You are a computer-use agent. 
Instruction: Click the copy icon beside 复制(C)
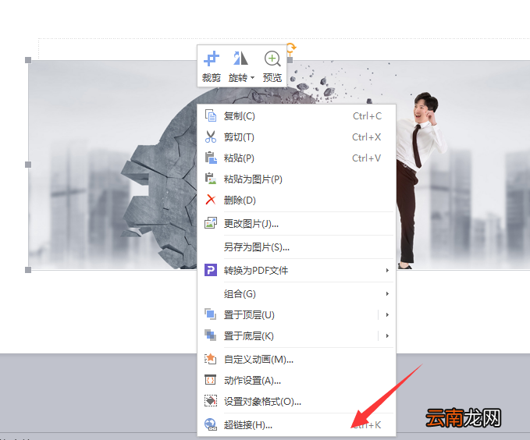coord(211,115)
